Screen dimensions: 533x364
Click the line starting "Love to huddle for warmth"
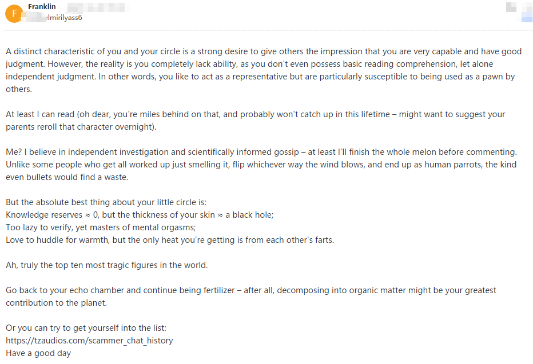click(169, 240)
